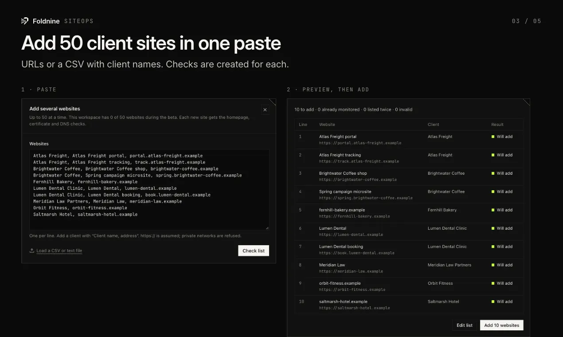Image resolution: width=563 pixels, height=337 pixels.
Task: Select the saltmarsh-hotel.example row title
Action: point(343,302)
